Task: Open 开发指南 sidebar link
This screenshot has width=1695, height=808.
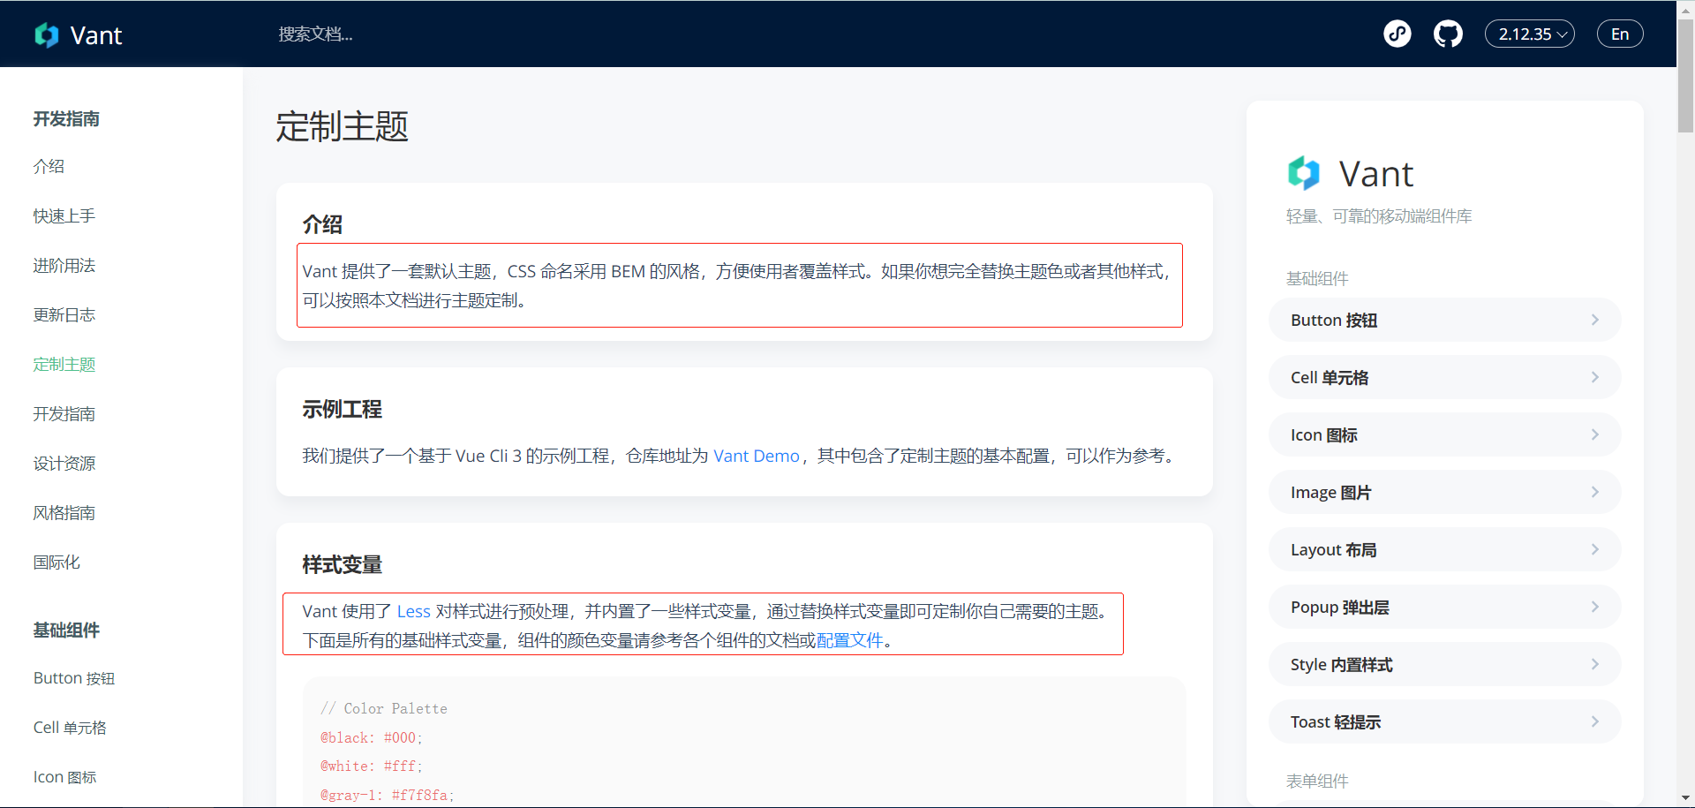Action: (64, 413)
